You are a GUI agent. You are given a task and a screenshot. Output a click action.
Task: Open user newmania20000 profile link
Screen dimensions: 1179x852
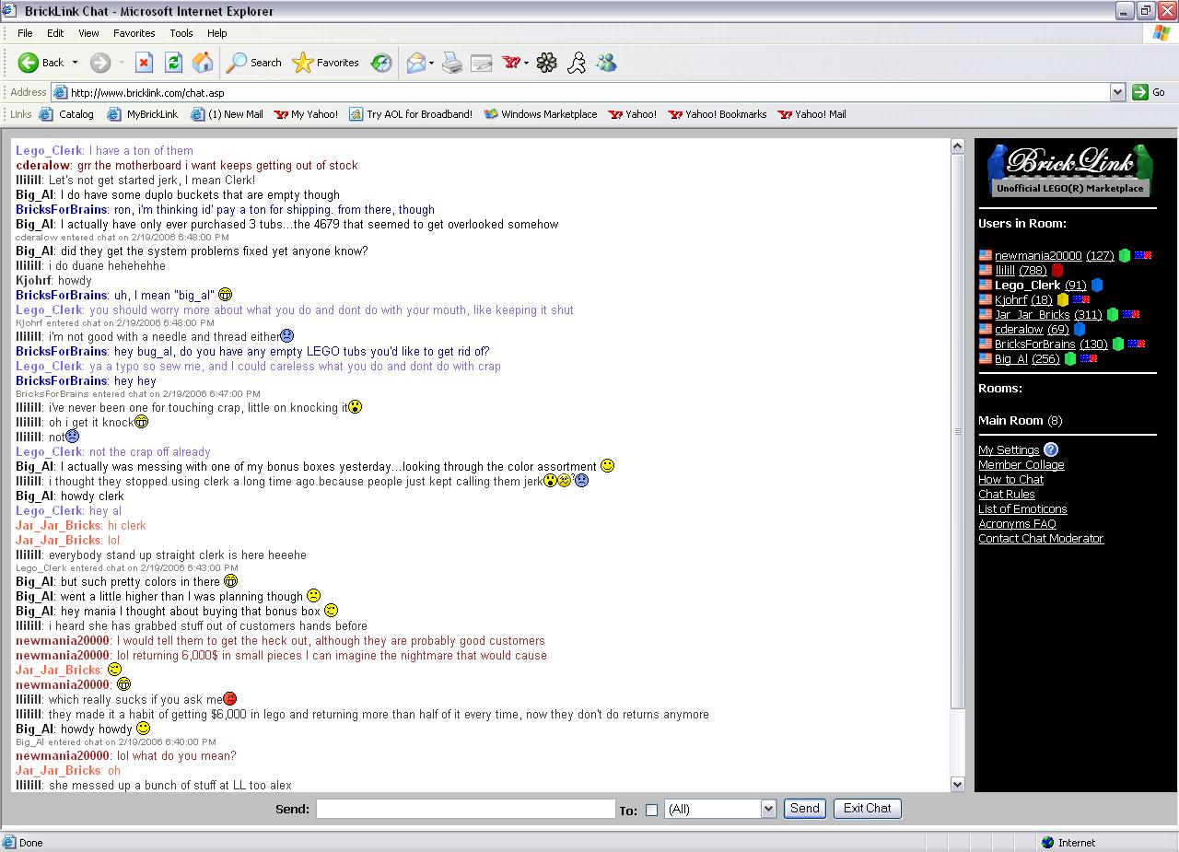pyautogui.click(x=1038, y=255)
